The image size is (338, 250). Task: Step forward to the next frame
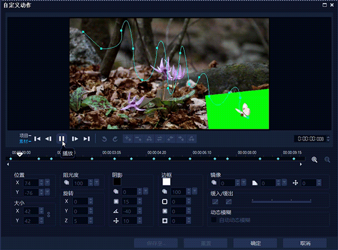click(75, 139)
